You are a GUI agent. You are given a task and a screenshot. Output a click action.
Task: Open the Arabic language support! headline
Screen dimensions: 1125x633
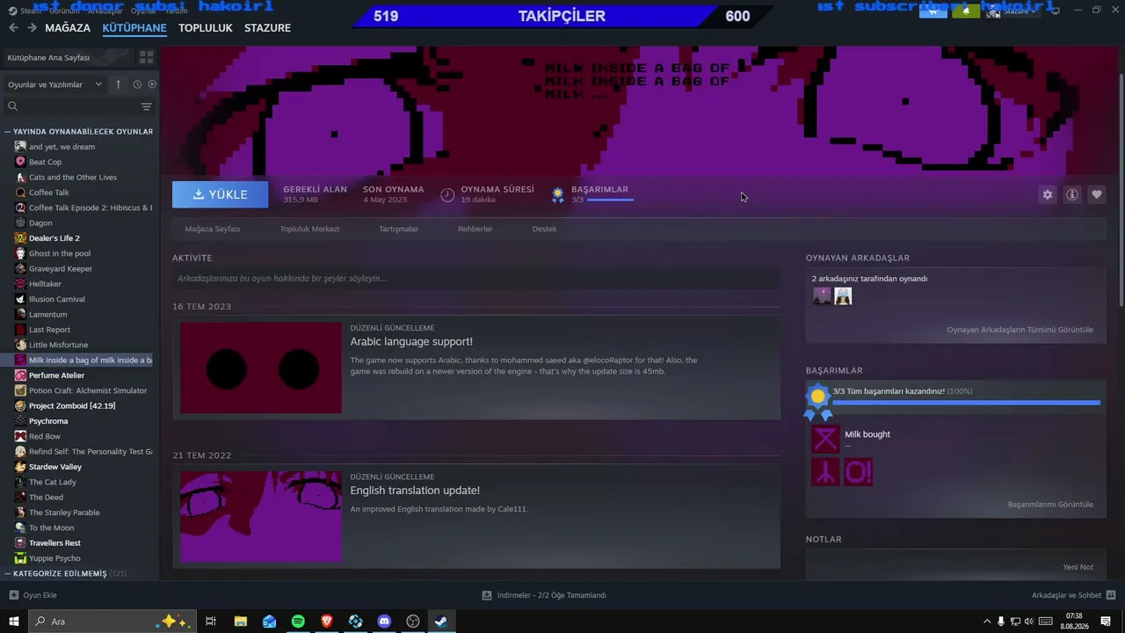411,341
